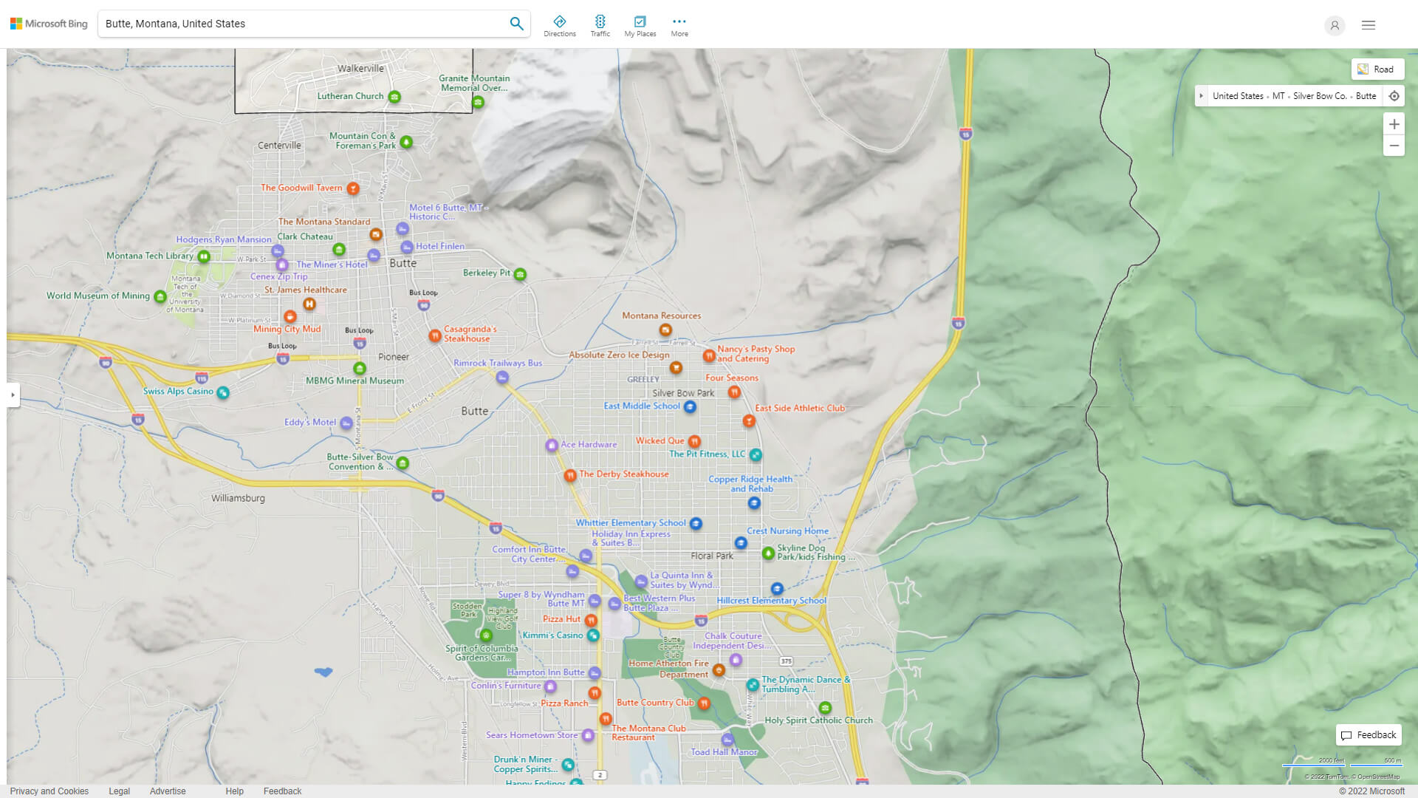The height and width of the screenshot is (798, 1418).
Task: Toggle the Traffic layer
Action: [600, 26]
